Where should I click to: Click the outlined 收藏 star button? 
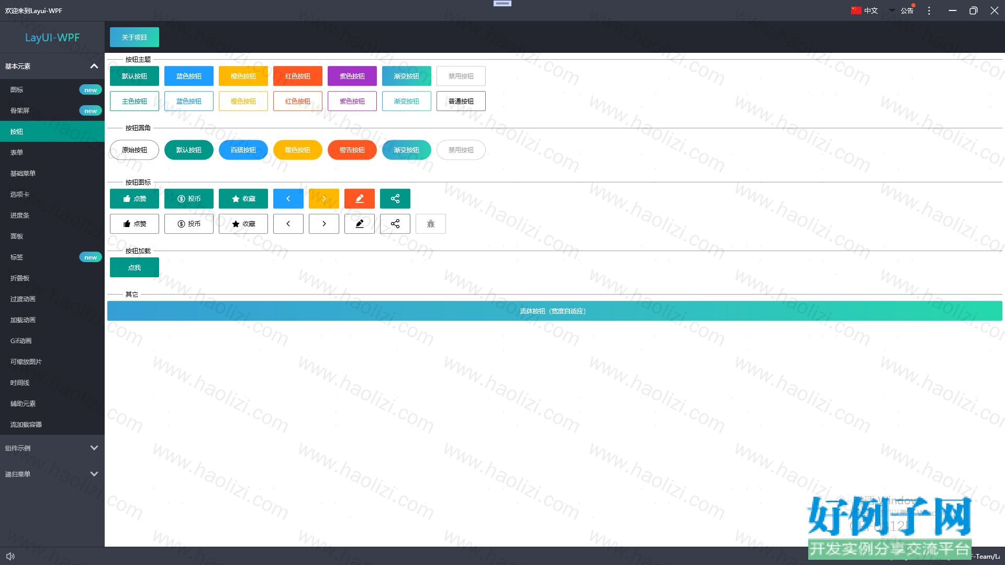pos(243,224)
